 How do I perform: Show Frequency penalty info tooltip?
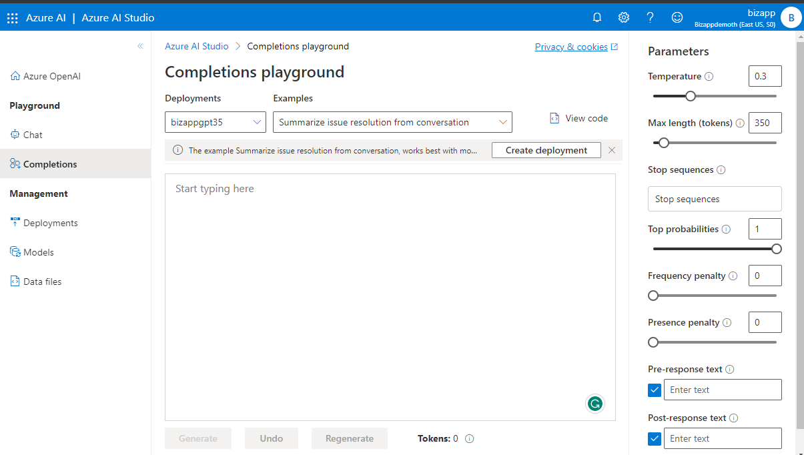click(733, 276)
